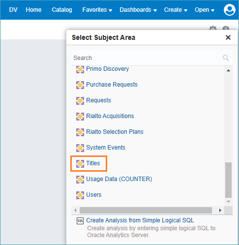239x245 pixels.
Task: Click the Requests subject area icon
Action: 80,101
